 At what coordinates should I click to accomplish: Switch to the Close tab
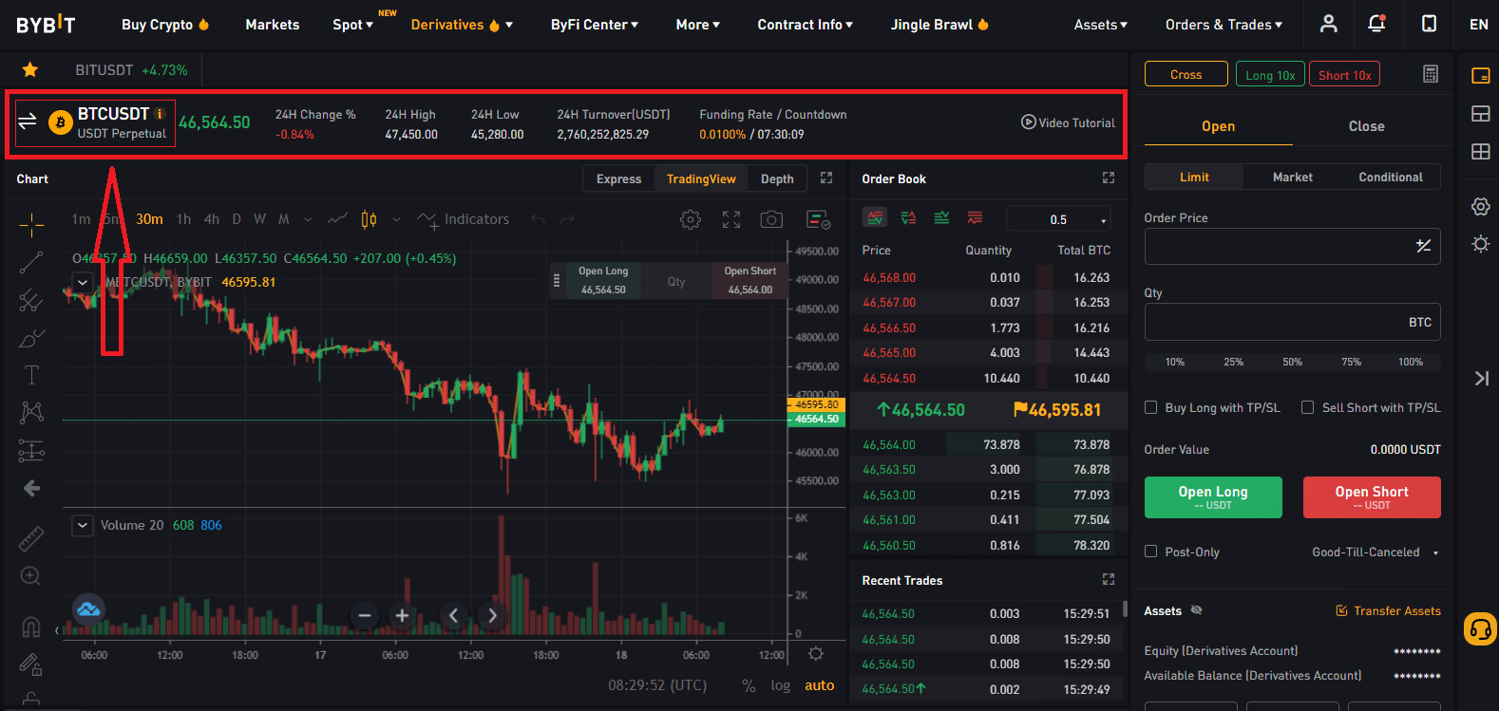pos(1366,126)
